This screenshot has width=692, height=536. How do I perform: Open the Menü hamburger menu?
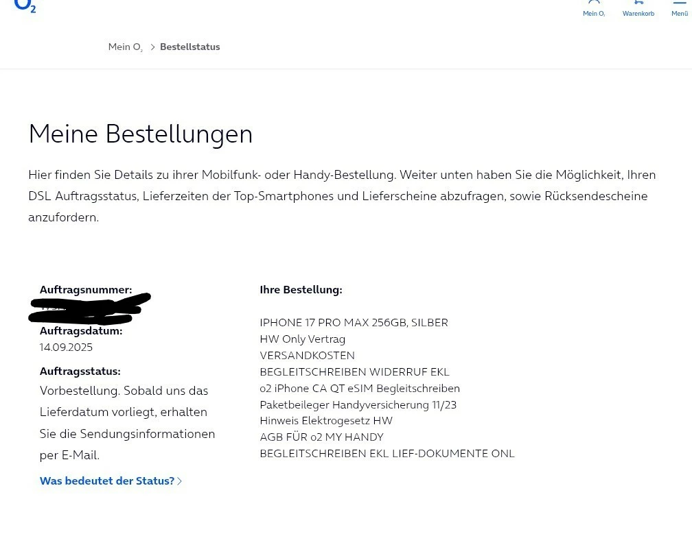[x=680, y=9]
